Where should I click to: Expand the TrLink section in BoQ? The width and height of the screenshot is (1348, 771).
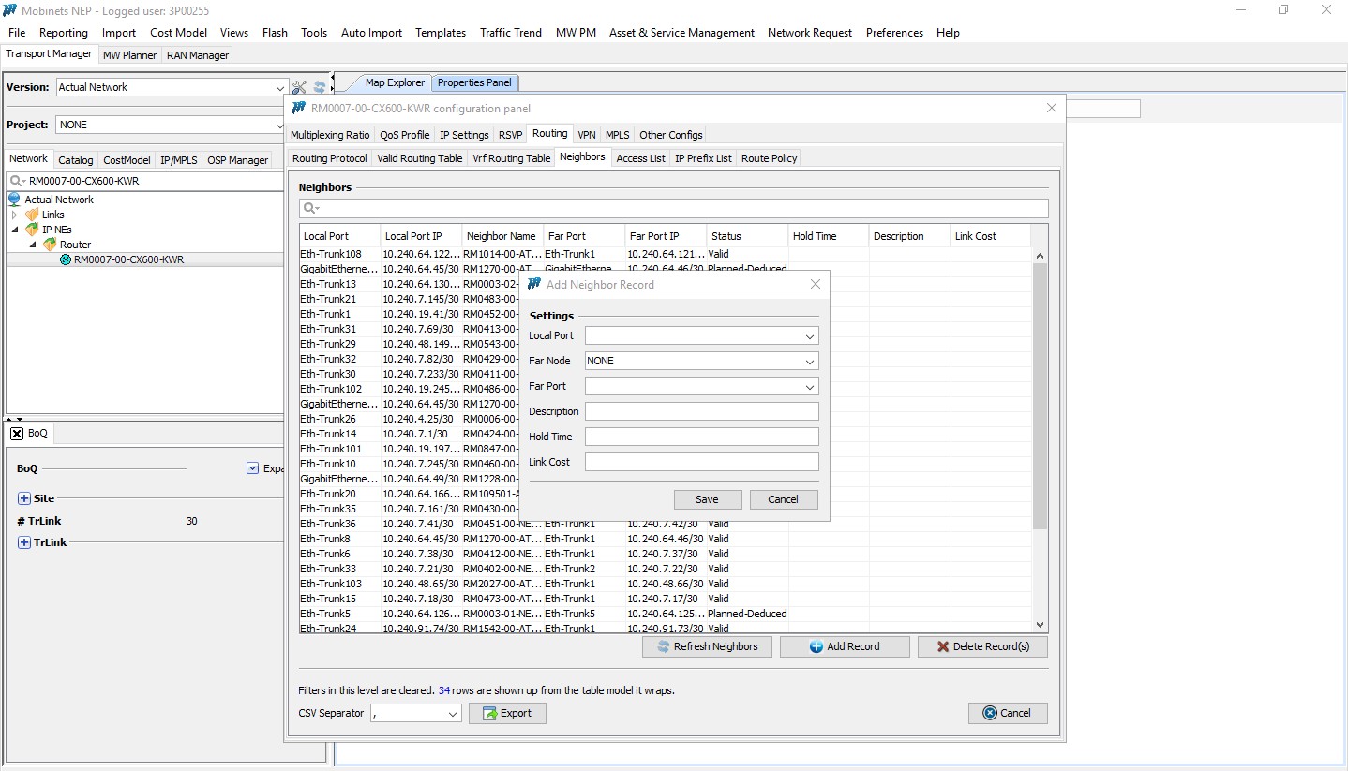point(24,542)
